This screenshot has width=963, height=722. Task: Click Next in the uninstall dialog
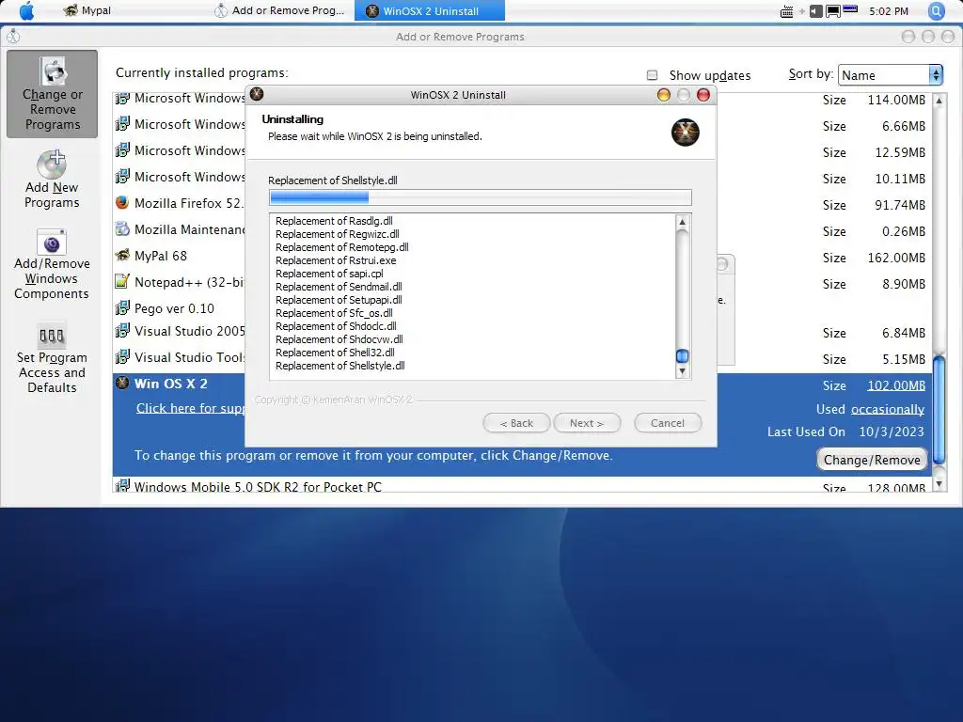tap(587, 423)
